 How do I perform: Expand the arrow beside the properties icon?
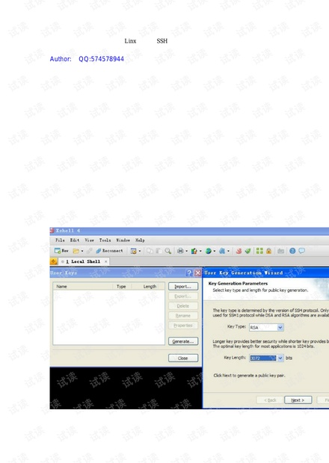coord(140,251)
